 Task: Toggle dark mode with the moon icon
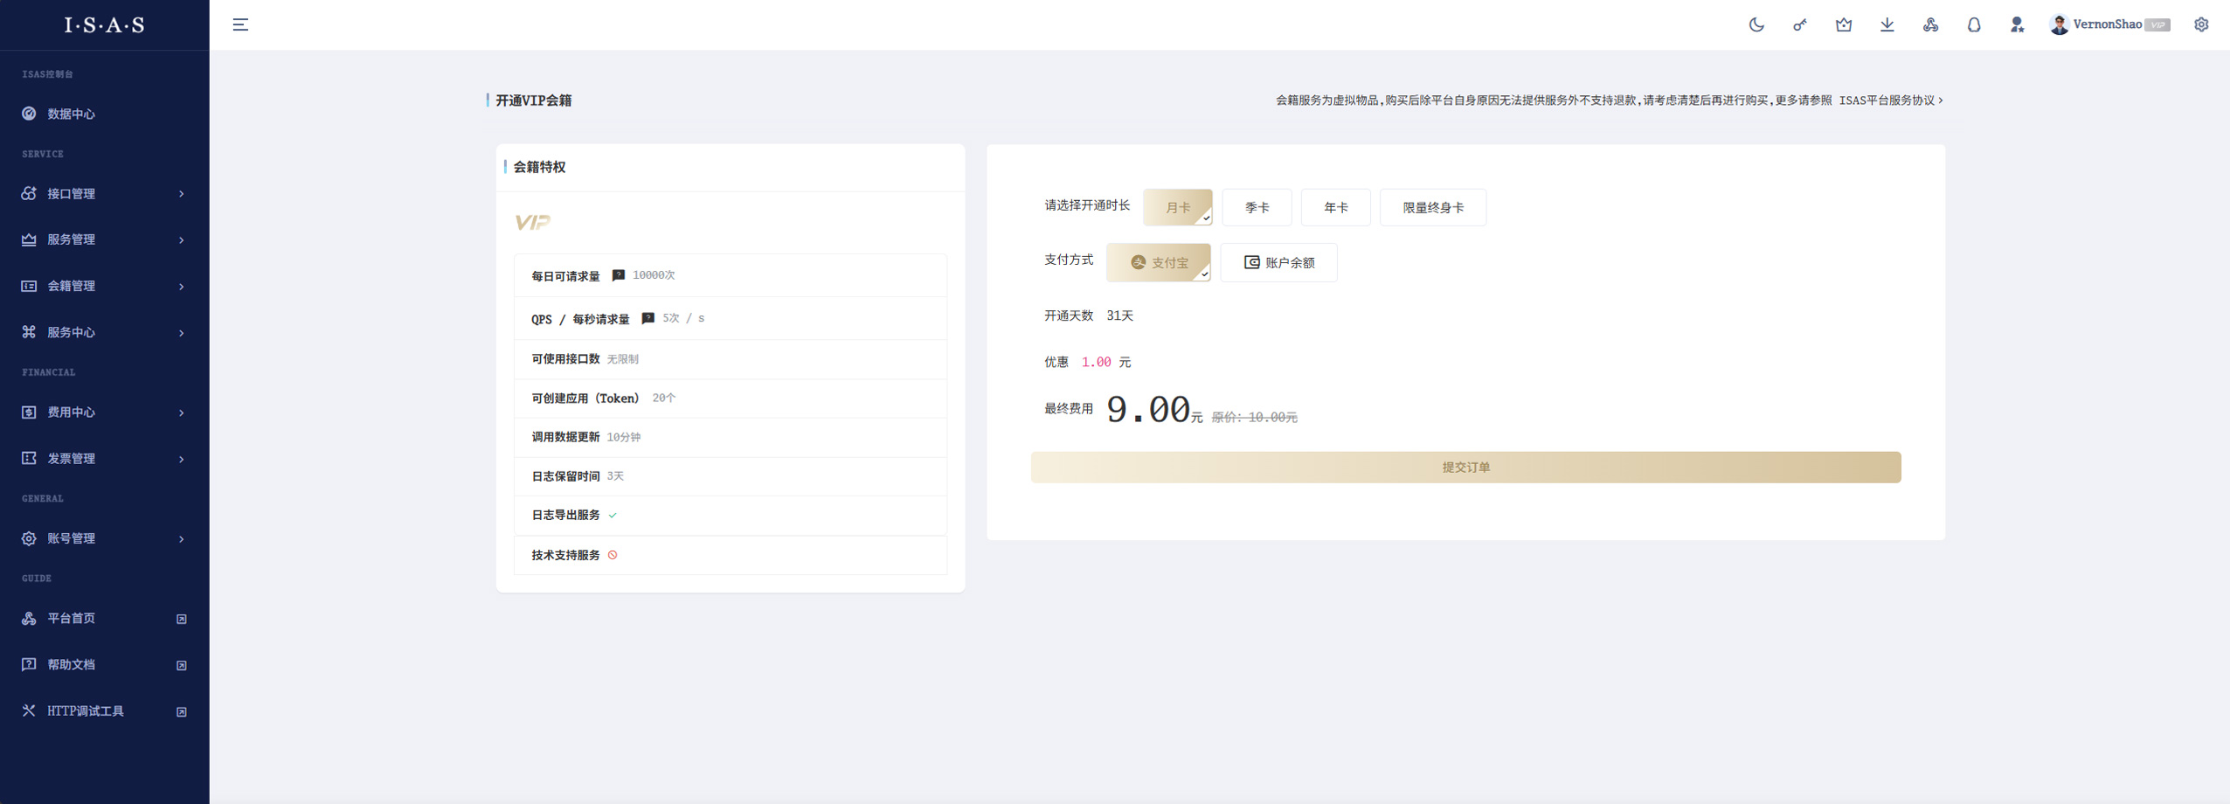(1756, 24)
